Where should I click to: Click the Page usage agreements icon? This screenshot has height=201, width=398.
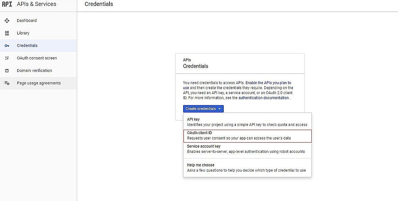click(x=7, y=83)
